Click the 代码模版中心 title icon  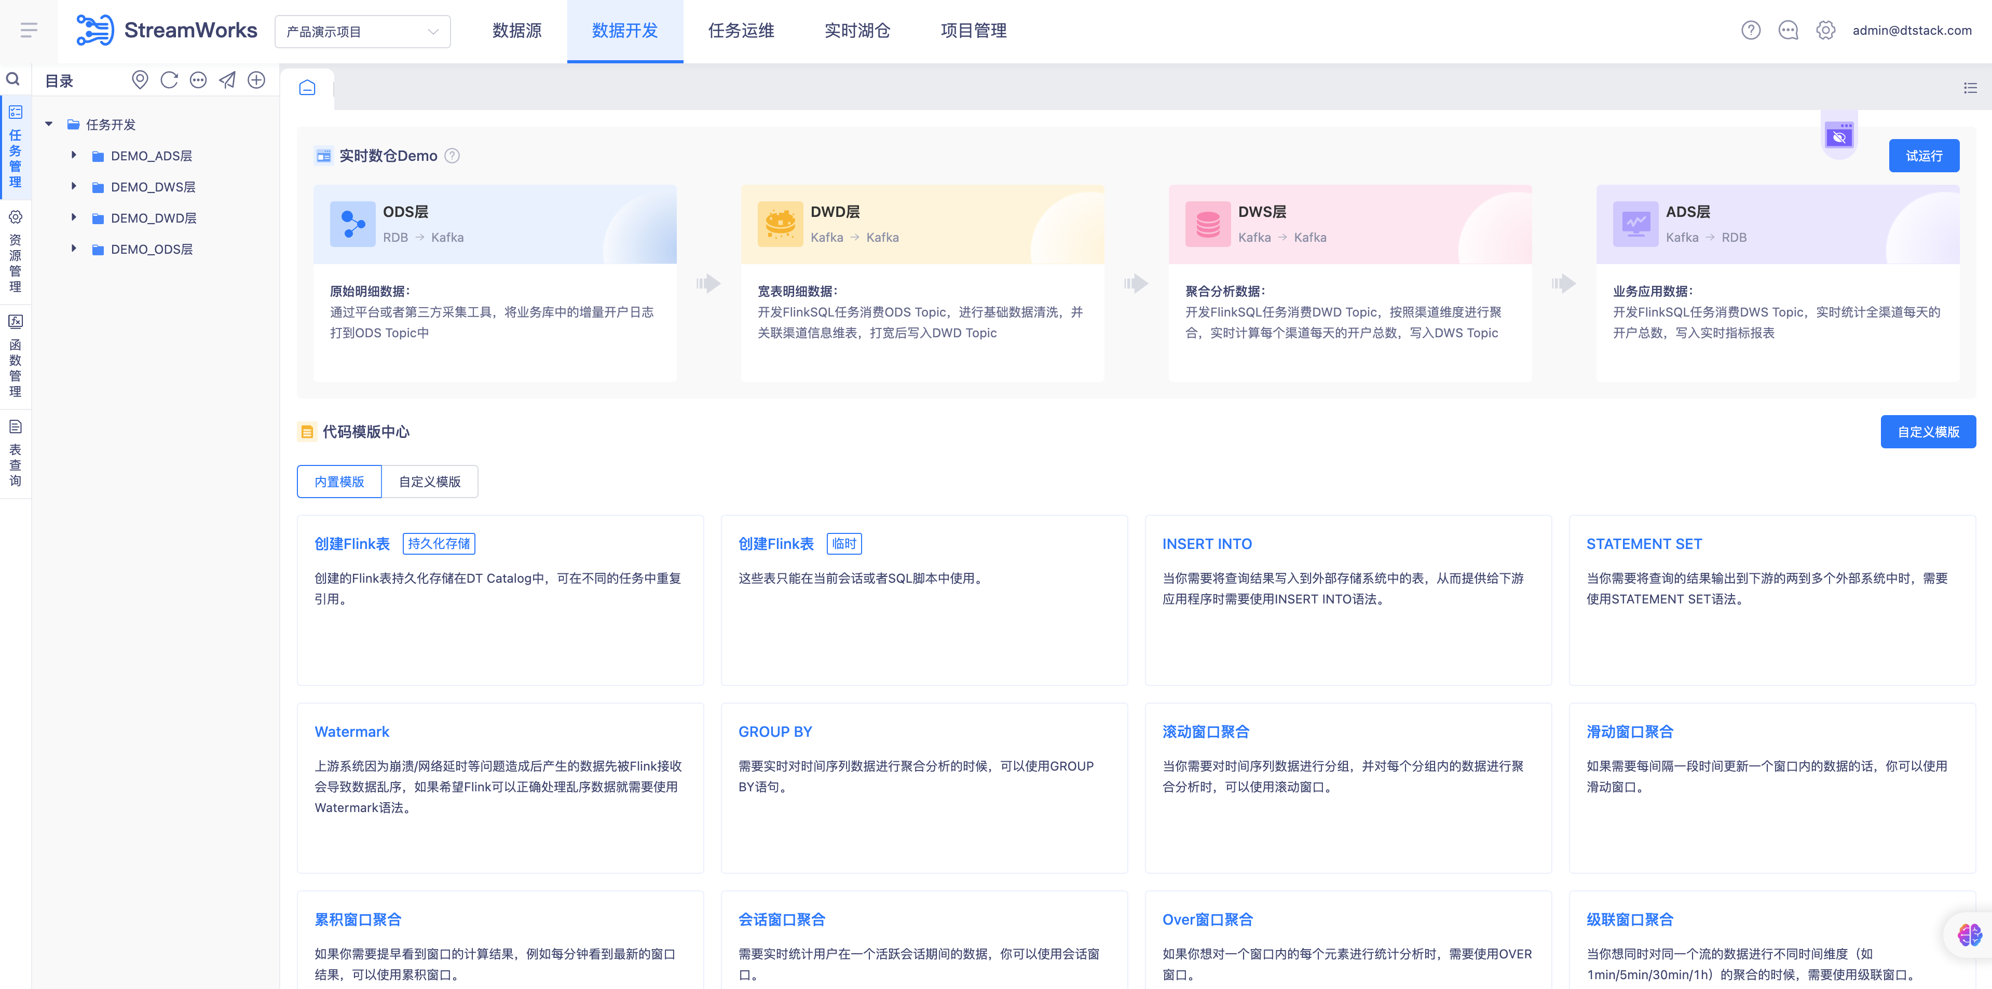click(307, 432)
